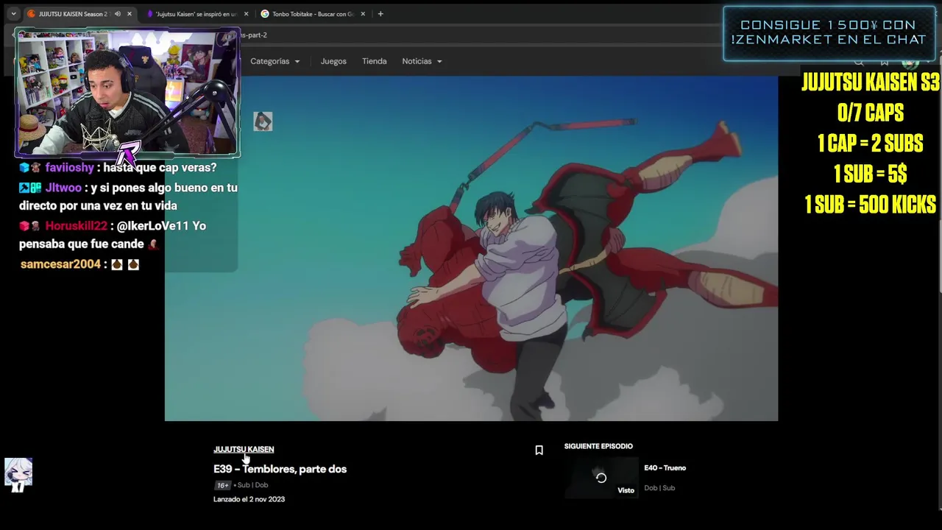Click chat username samcesar2004
The width and height of the screenshot is (942, 530).
click(60, 264)
